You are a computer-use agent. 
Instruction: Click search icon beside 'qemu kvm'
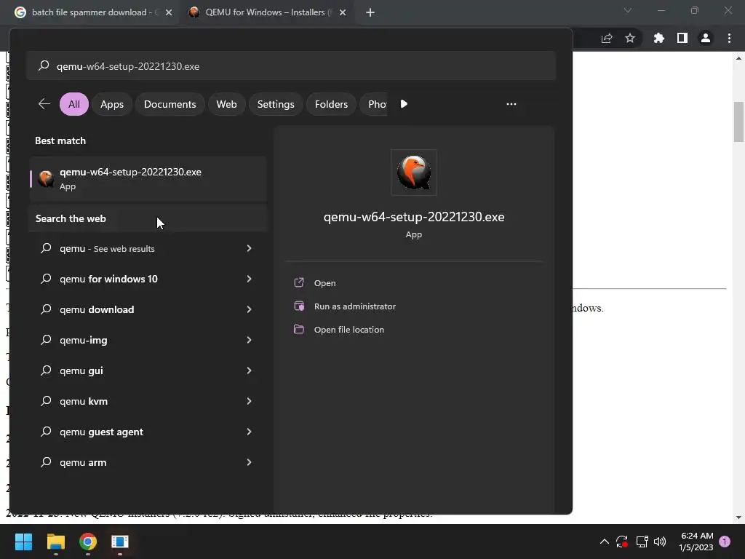[x=46, y=401]
